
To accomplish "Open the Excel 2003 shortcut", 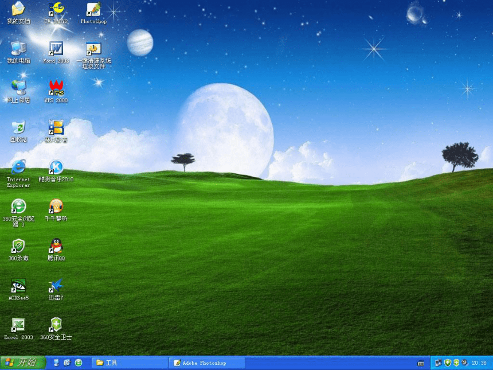I will tap(18, 329).
